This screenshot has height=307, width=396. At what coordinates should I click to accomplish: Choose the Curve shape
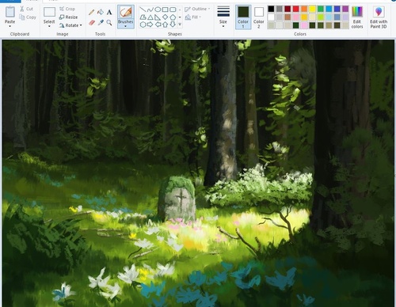(x=150, y=9)
